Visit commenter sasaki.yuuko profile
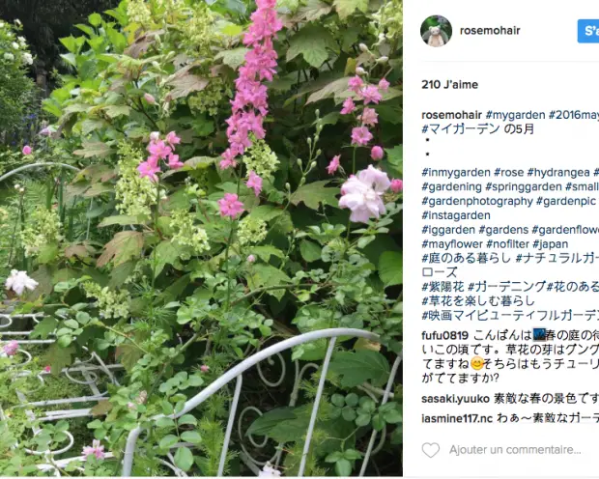Viewport: 599px width, 479px height. 455,399
